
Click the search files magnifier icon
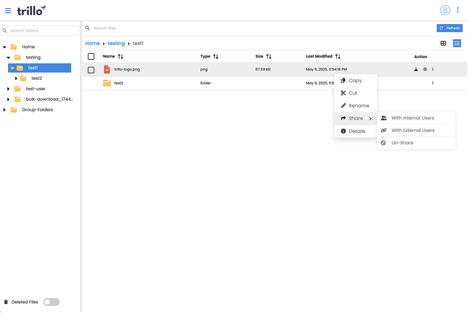tap(87, 28)
